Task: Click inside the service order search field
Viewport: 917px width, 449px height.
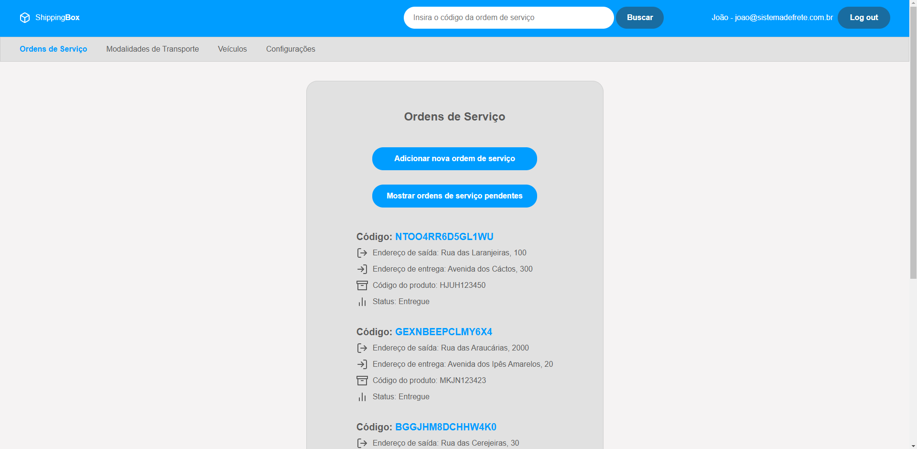Action: point(508,17)
